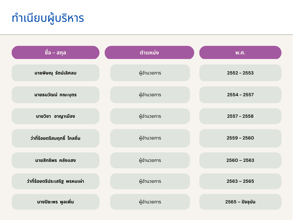Click the name นายพิษณุ รัตน์เลิศลบ
The image size is (293, 220).
click(x=56, y=73)
